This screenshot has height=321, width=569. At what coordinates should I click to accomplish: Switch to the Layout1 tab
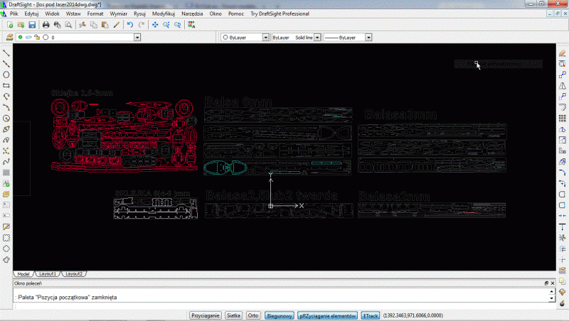click(47, 273)
